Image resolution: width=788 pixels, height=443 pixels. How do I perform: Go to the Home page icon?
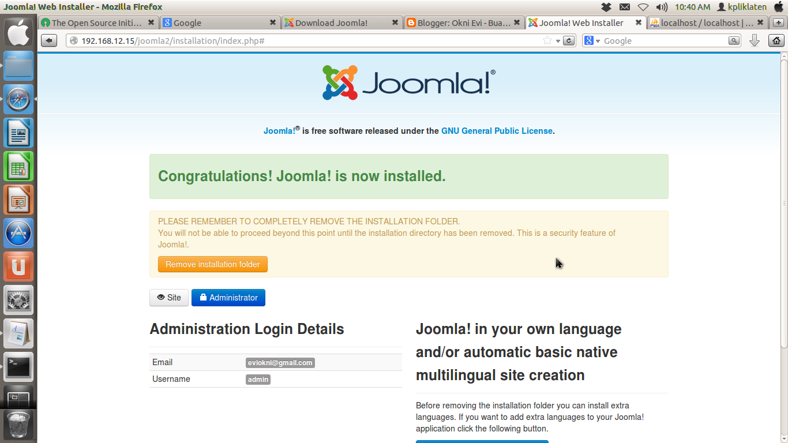click(x=776, y=40)
